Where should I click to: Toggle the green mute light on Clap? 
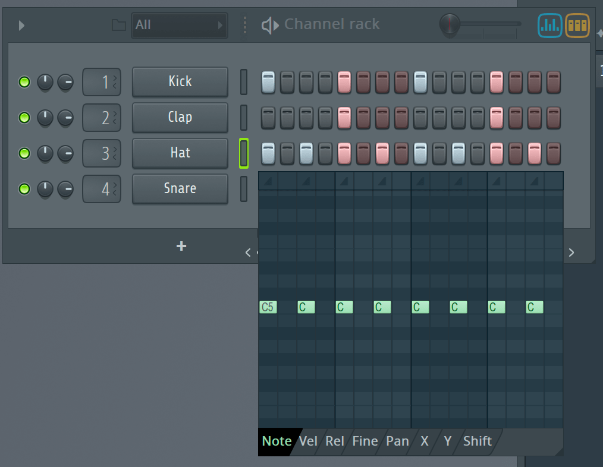24,118
